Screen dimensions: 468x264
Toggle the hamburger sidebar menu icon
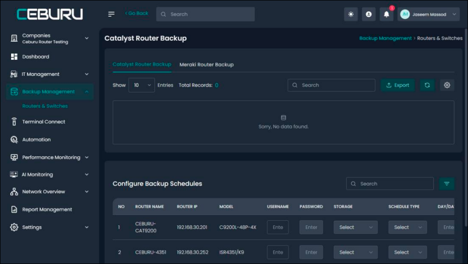pyautogui.click(x=111, y=14)
